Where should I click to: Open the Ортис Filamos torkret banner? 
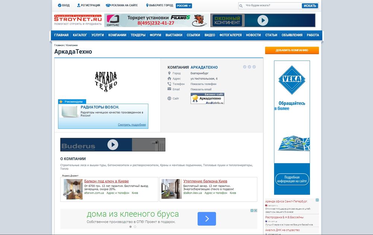157,20
